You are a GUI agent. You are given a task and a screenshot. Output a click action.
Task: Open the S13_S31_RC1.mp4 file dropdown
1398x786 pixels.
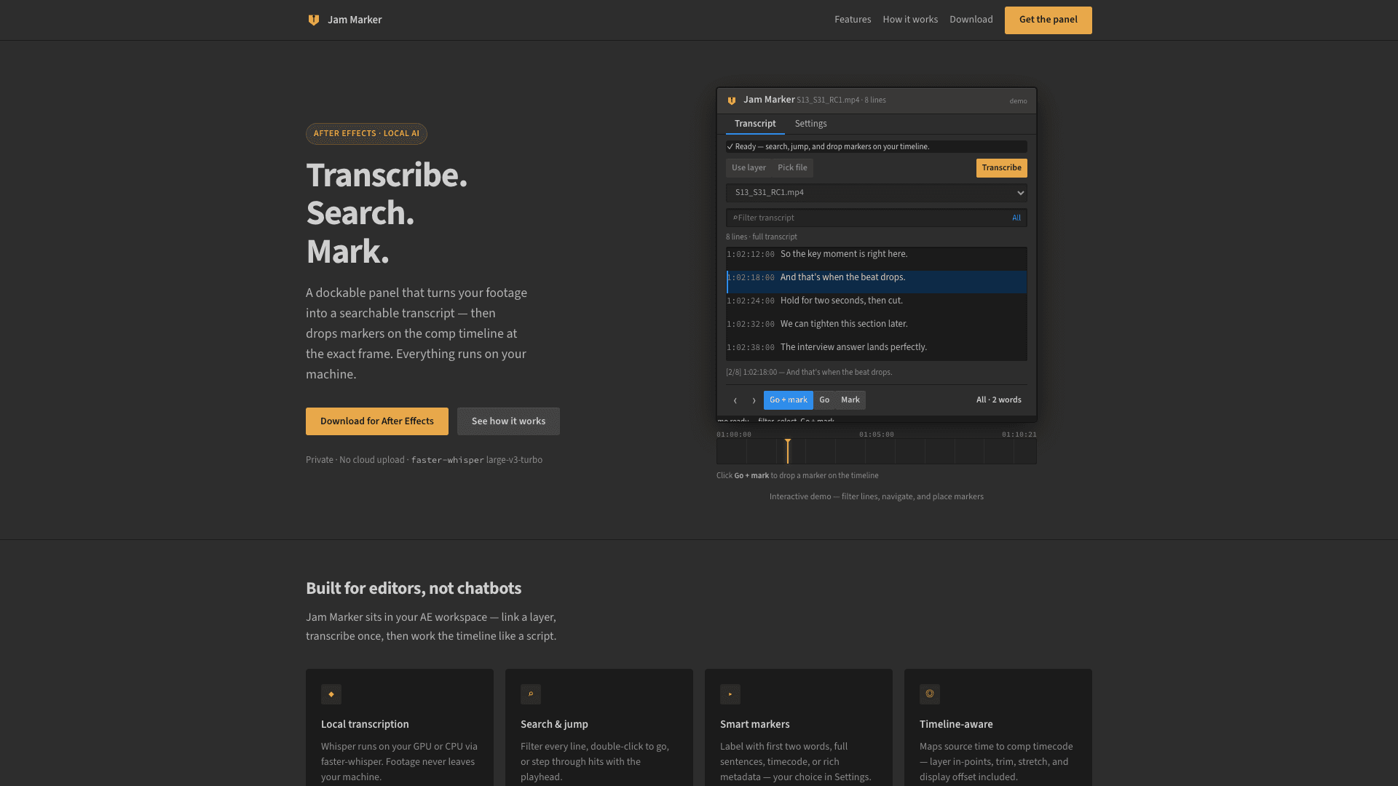click(x=877, y=193)
